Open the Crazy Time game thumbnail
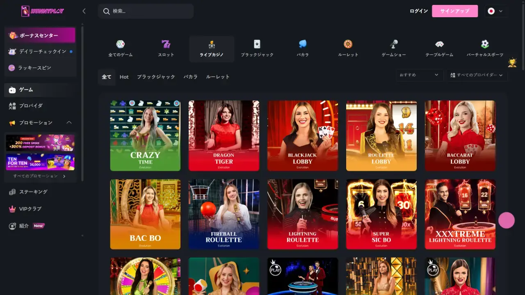Screen dimensions: 525x295 pos(145,136)
